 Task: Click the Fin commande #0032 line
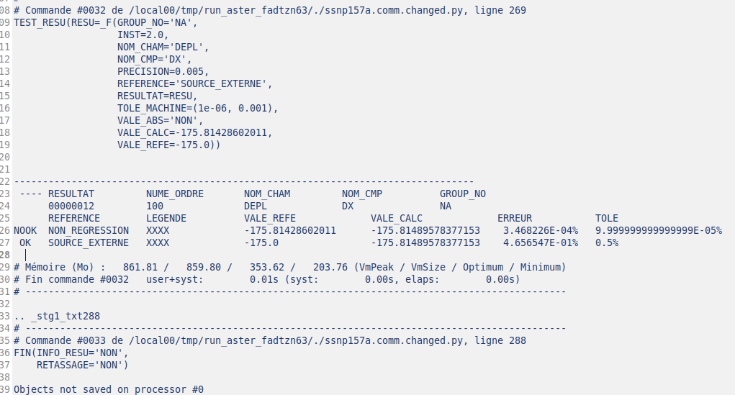pyautogui.click(x=266, y=279)
